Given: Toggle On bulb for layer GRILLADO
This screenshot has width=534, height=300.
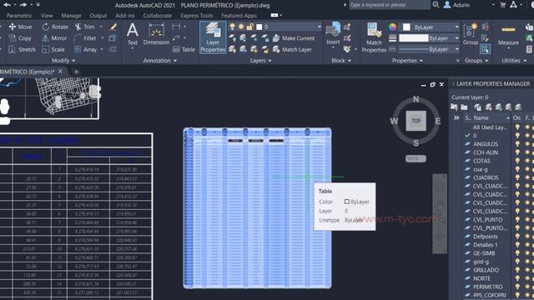Looking at the screenshot, I should pos(517,270).
